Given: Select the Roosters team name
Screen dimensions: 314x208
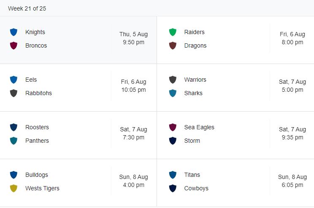Looking at the screenshot, I should [37, 127].
